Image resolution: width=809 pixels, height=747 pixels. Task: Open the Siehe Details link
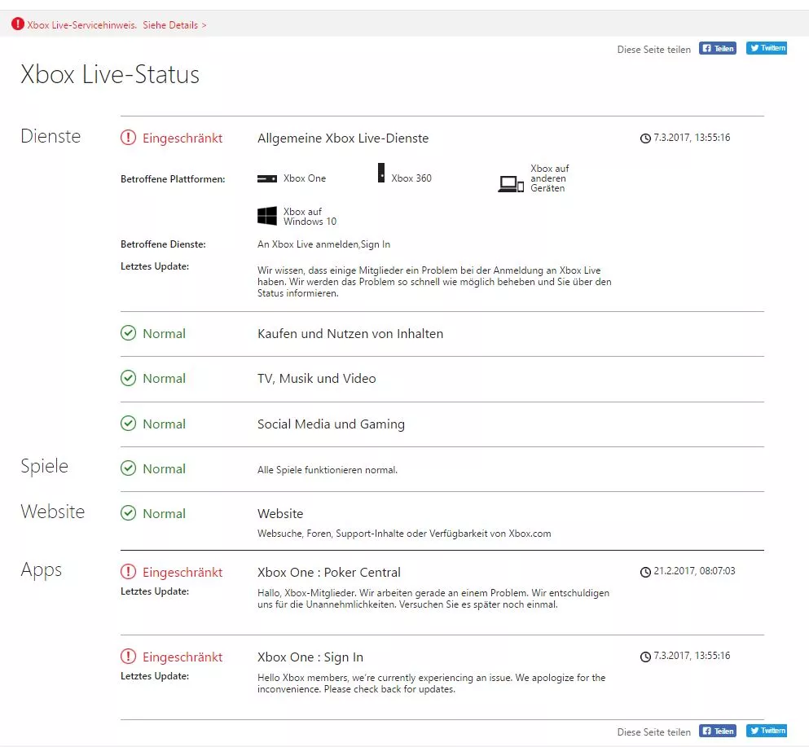pyautogui.click(x=174, y=24)
